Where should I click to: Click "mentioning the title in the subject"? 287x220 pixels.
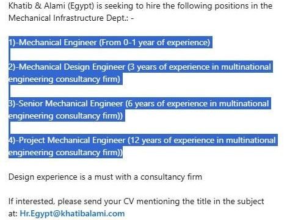[200, 202]
